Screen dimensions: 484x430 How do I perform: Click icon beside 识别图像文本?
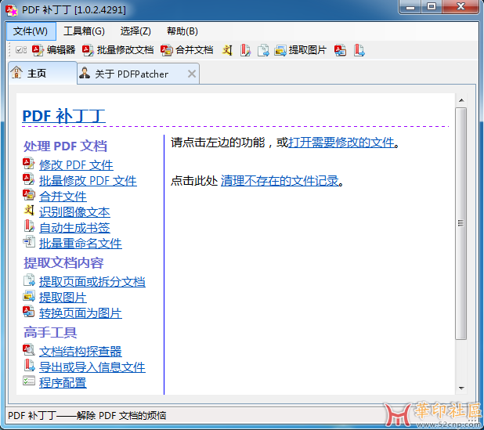29,210
